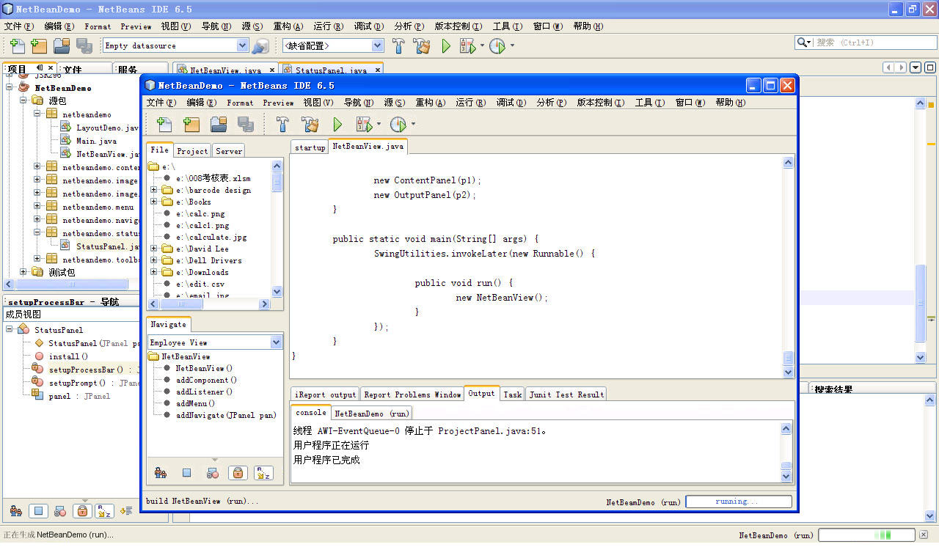
Task: Open iReport output tab
Action: pos(325,394)
